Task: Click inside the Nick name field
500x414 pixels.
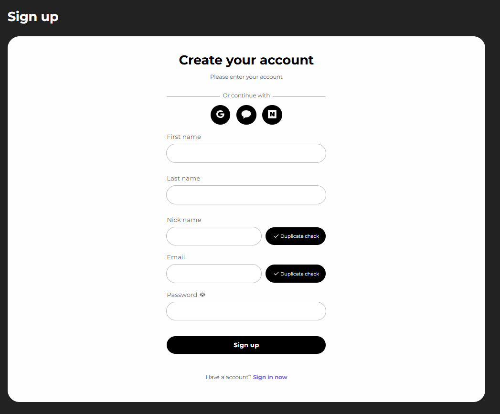Action: click(213, 236)
